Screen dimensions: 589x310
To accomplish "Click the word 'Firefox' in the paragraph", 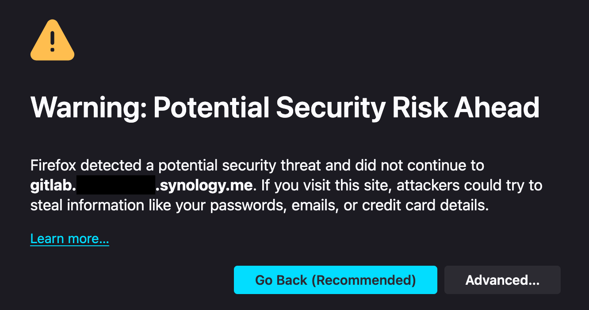I will click(53, 166).
